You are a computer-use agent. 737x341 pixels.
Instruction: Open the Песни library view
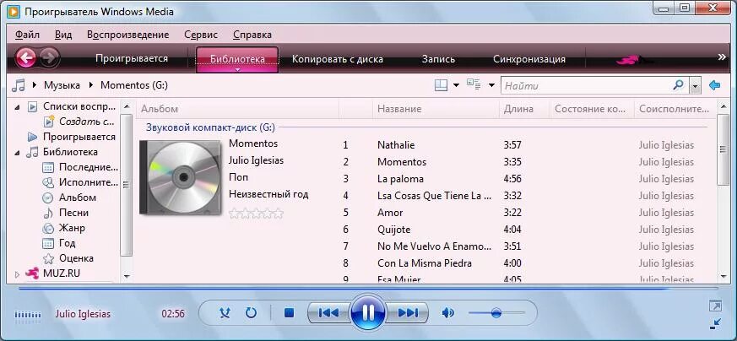73,213
